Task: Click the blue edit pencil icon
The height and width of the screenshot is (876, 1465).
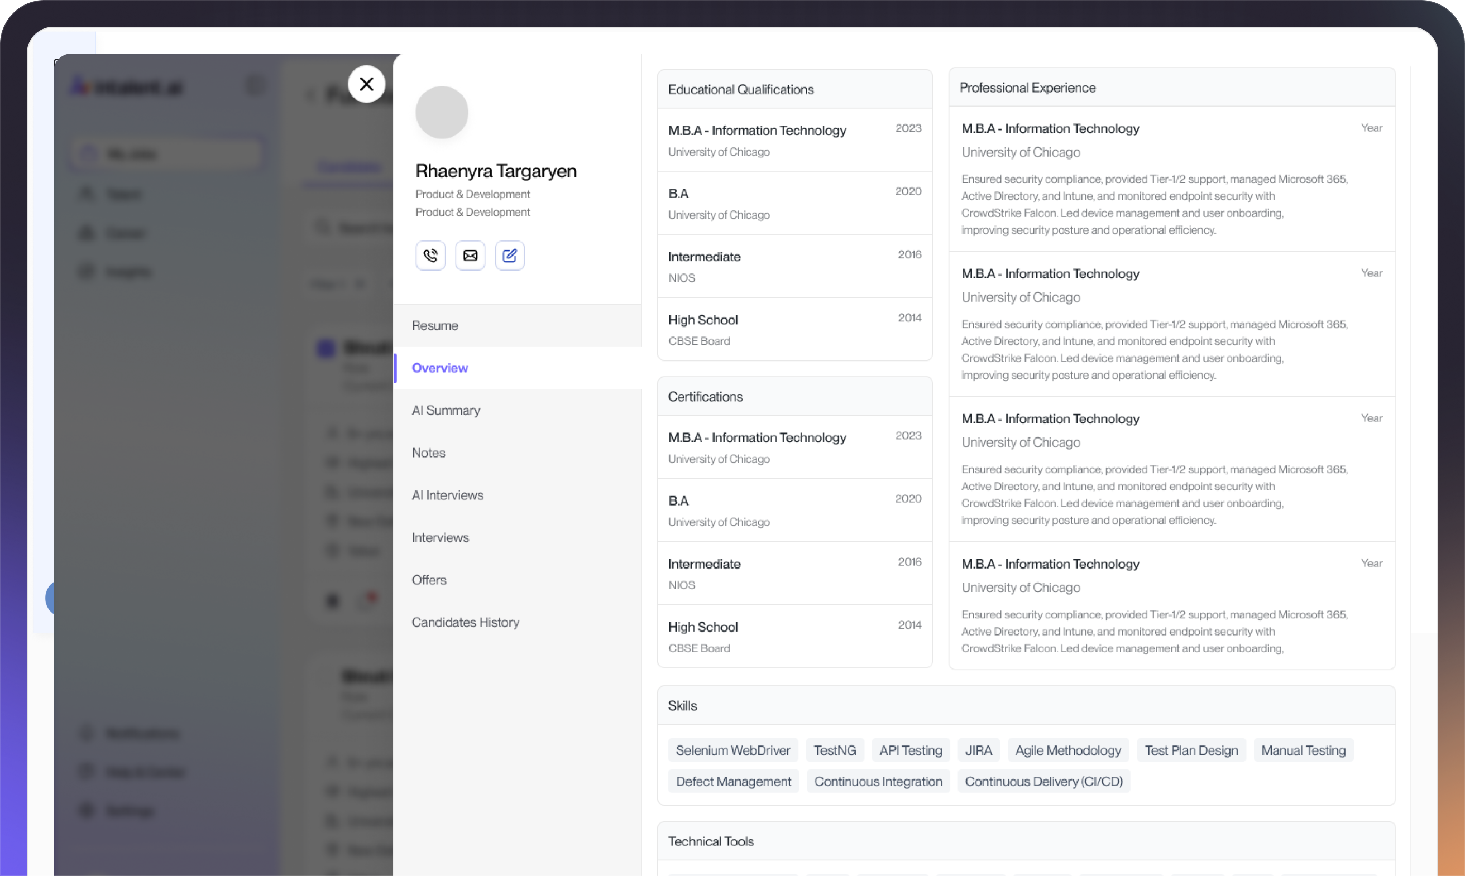Action: 510,256
